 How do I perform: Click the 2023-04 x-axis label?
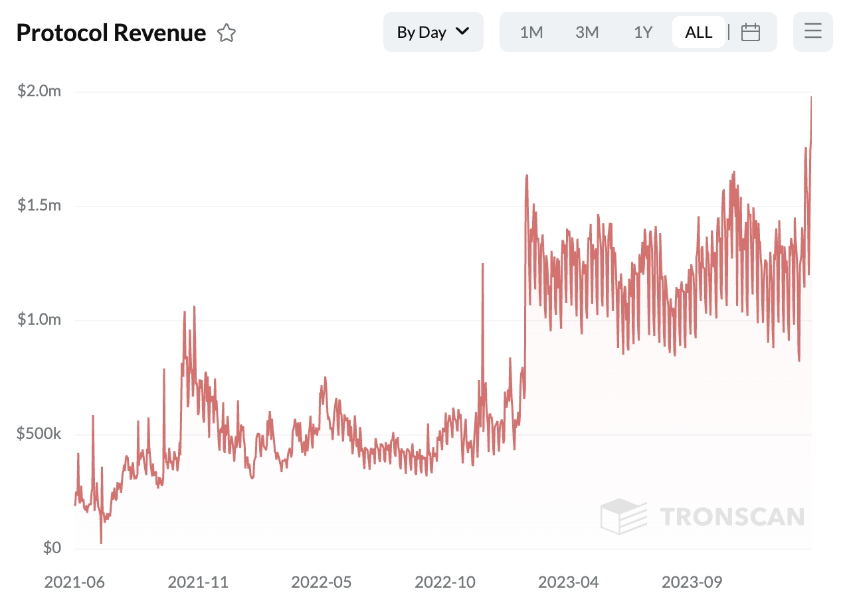(x=569, y=582)
